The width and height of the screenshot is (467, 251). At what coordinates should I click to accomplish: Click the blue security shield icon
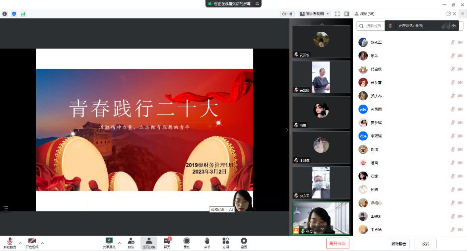(14, 14)
